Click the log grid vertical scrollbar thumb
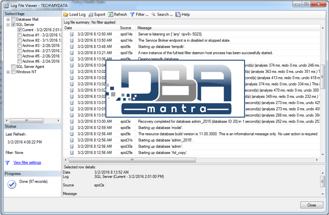This screenshot has width=329, height=215. click(x=323, y=77)
